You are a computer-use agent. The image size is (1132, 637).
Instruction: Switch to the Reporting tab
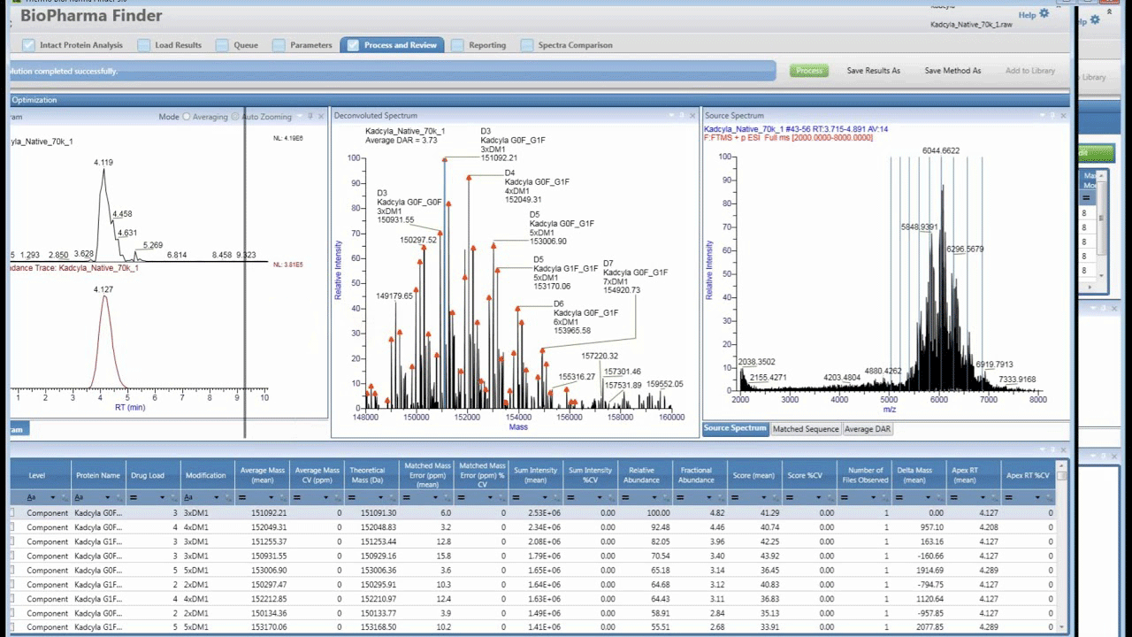[478, 45]
